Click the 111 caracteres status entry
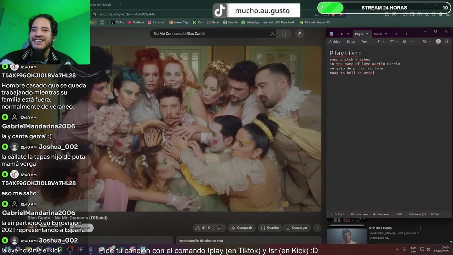 click(360, 214)
